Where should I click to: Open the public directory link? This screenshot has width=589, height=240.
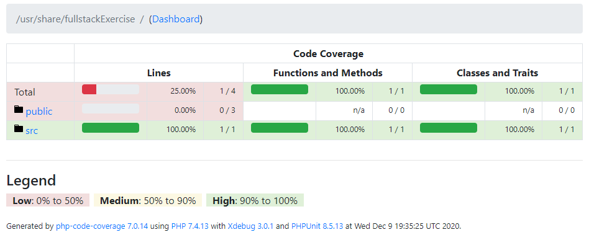tap(39, 112)
